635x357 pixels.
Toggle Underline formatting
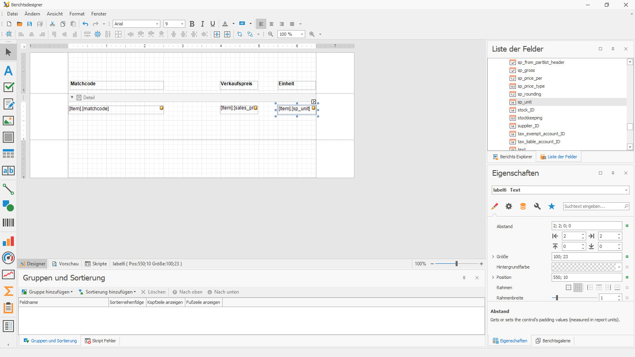point(213,24)
